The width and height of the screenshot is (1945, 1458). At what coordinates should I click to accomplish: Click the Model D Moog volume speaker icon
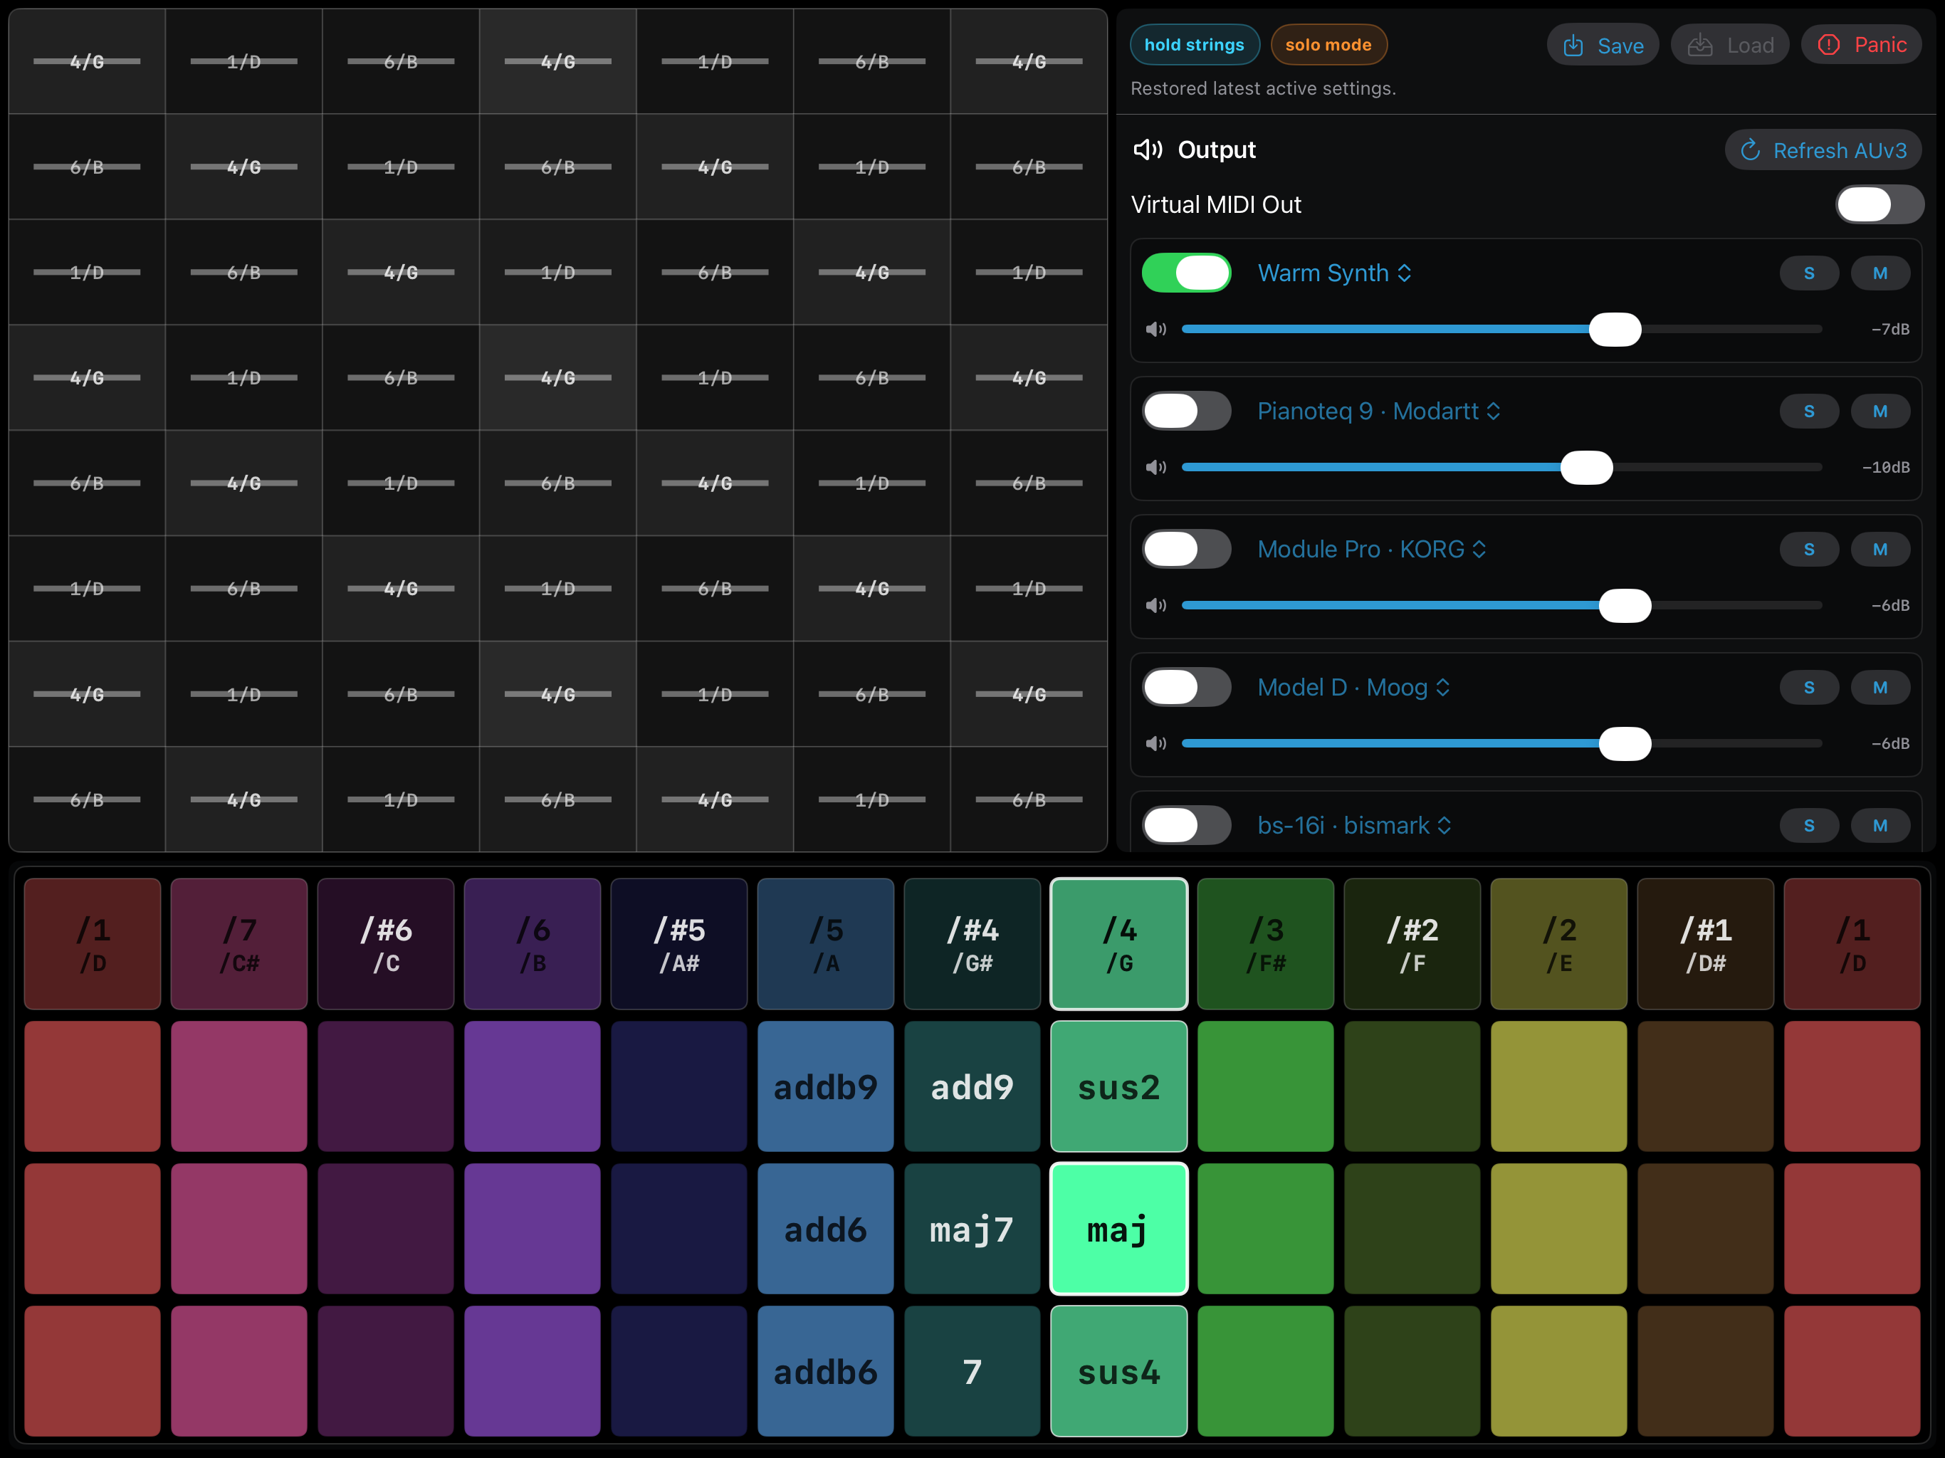click(1155, 744)
